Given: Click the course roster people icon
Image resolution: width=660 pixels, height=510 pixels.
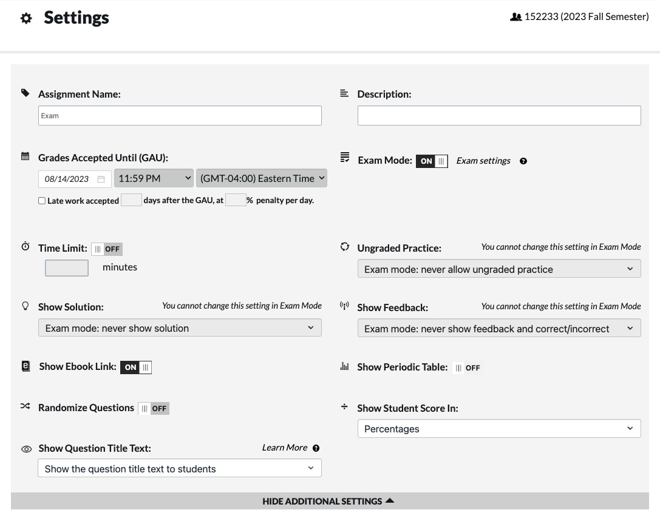Looking at the screenshot, I should pos(515,17).
